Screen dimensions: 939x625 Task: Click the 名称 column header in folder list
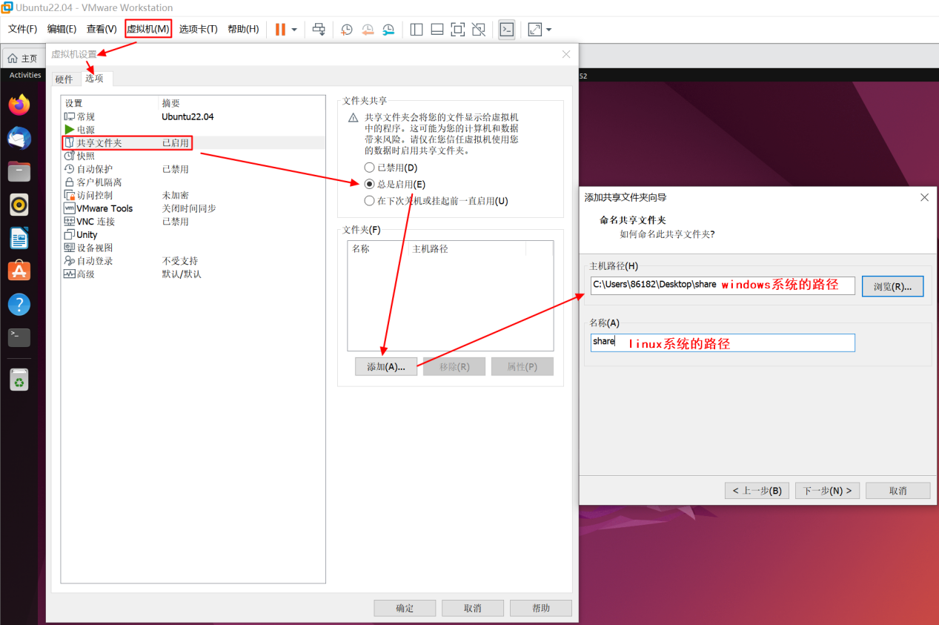[378, 249]
